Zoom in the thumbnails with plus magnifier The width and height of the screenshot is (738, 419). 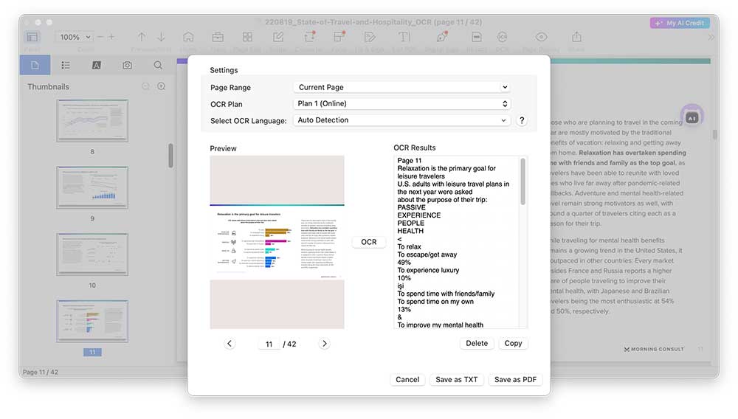point(161,86)
